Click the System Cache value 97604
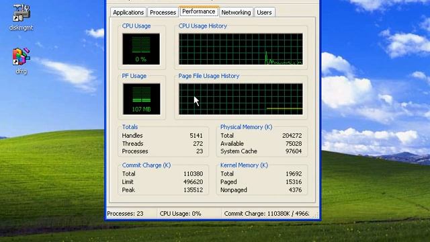This screenshot has height=242, width=430. coord(294,151)
